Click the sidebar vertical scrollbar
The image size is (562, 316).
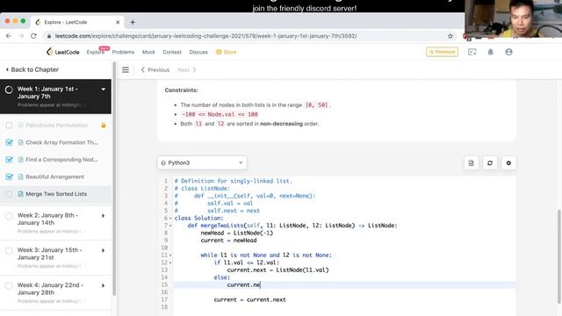114,179
